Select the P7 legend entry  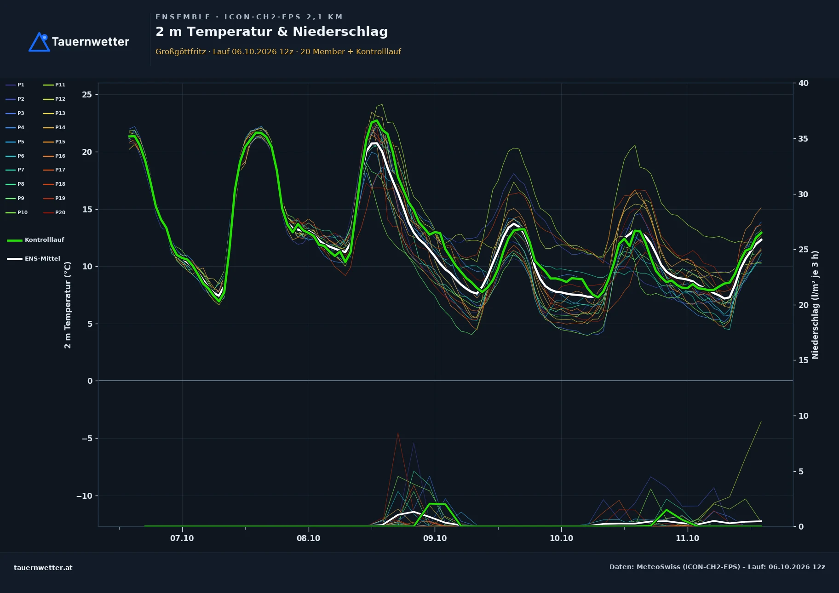coord(15,170)
